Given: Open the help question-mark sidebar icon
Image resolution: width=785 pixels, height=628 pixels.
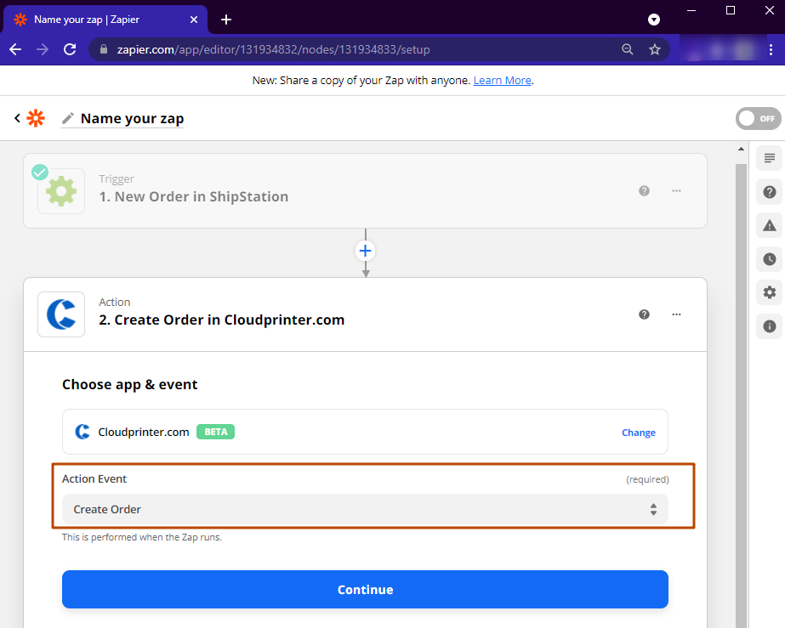Looking at the screenshot, I should point(770,192).
